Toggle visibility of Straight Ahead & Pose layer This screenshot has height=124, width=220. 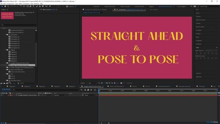1,95
